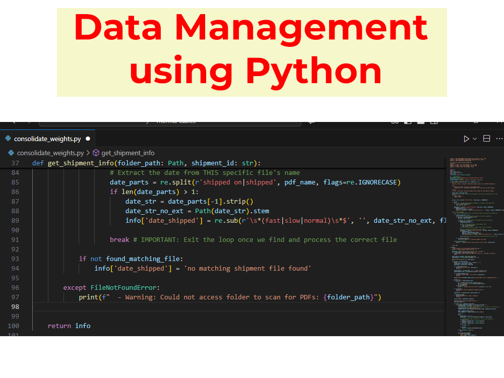Click line number 86 in the gutter
504x378 pixels.
point(15,192)
